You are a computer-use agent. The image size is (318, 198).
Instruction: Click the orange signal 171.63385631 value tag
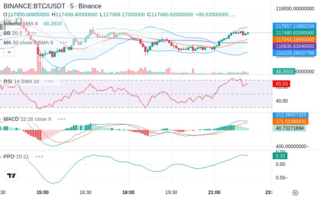pos(291,122)
